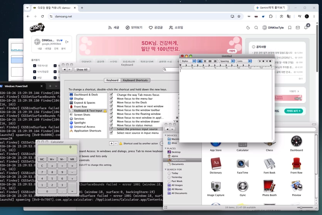Open Chrome translate icon in toolbar
This screenshot has height=215, width=322.
click(x=289, y=17)
